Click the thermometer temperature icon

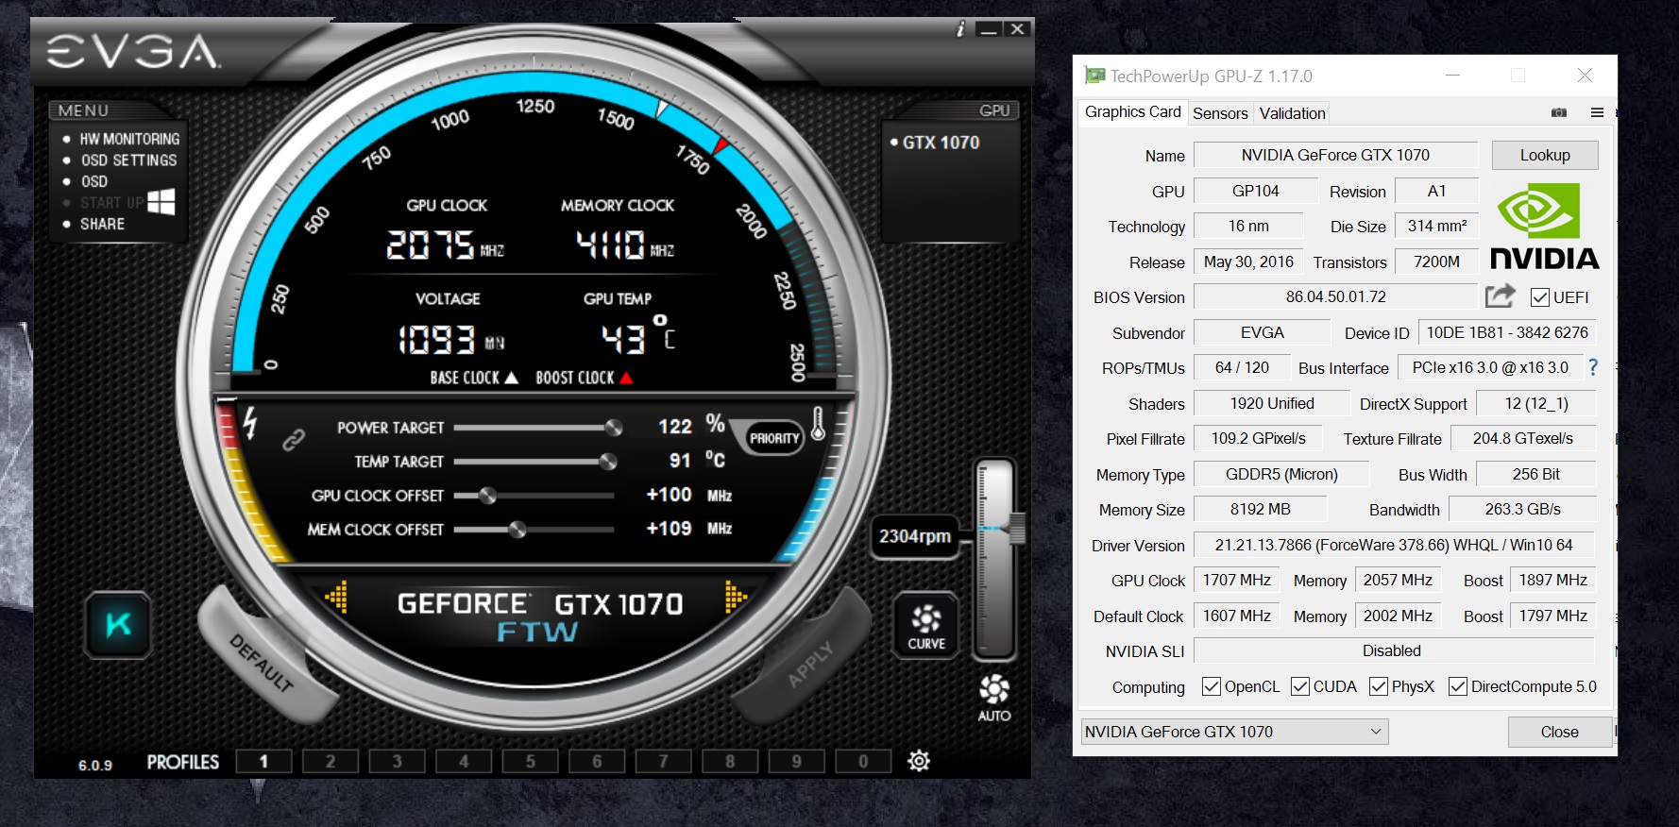(818, 423)
